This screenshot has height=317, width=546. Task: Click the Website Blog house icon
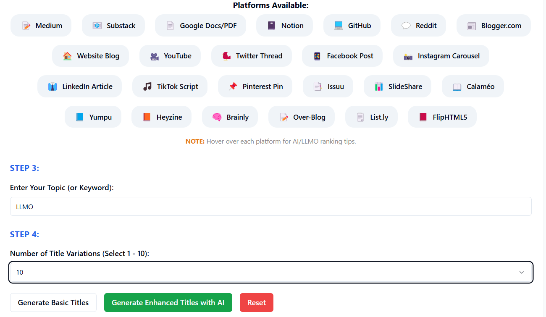point(67,56)
